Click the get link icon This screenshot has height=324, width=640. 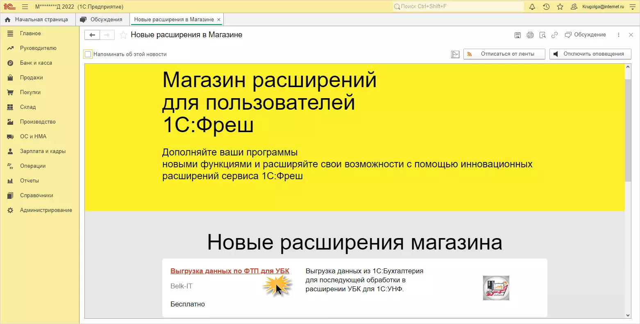554,35
